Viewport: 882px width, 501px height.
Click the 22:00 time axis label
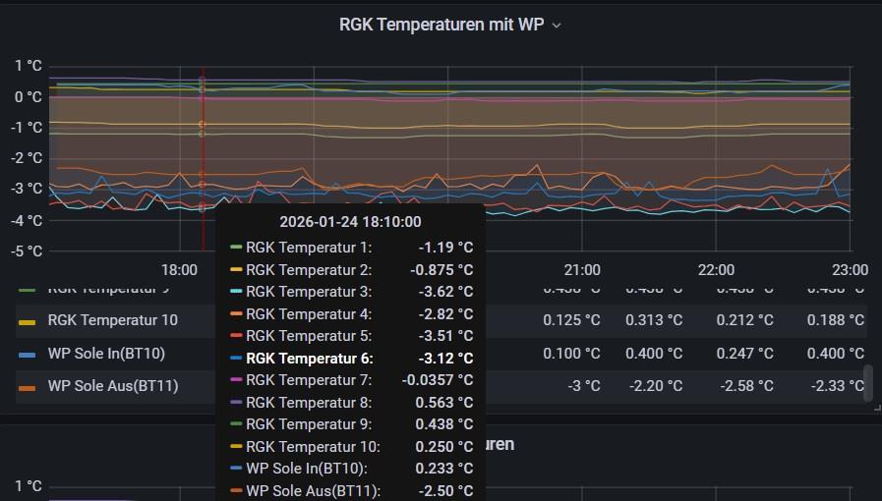point(716,270)
